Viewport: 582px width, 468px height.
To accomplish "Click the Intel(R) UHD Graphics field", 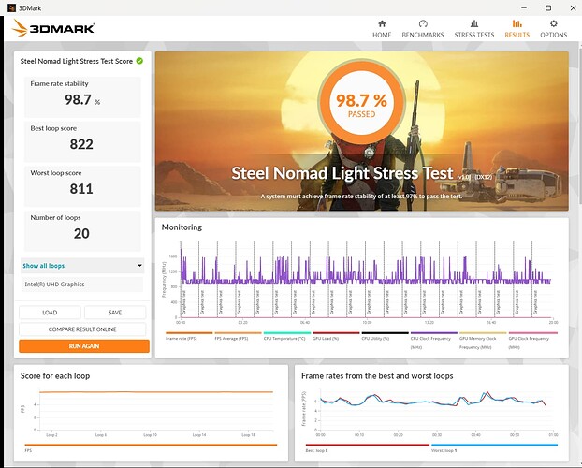I will (x=82, y=285).
